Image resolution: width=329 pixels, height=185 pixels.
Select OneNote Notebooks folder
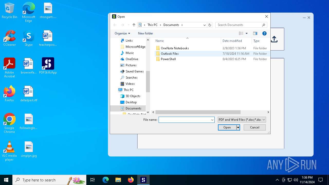[x=175, y=48]
